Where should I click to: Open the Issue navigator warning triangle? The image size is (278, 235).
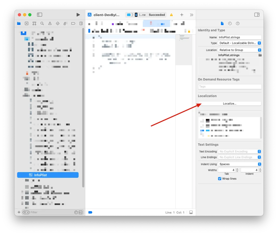[x=50, y=23]
